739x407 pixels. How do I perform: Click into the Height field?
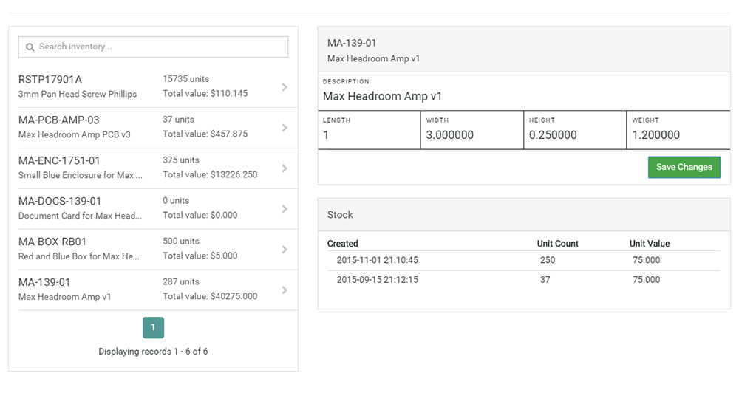[574, 135]
